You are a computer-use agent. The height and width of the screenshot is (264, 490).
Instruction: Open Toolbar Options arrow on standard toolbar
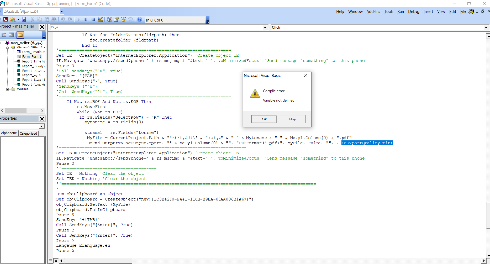[x=207, y=20]
